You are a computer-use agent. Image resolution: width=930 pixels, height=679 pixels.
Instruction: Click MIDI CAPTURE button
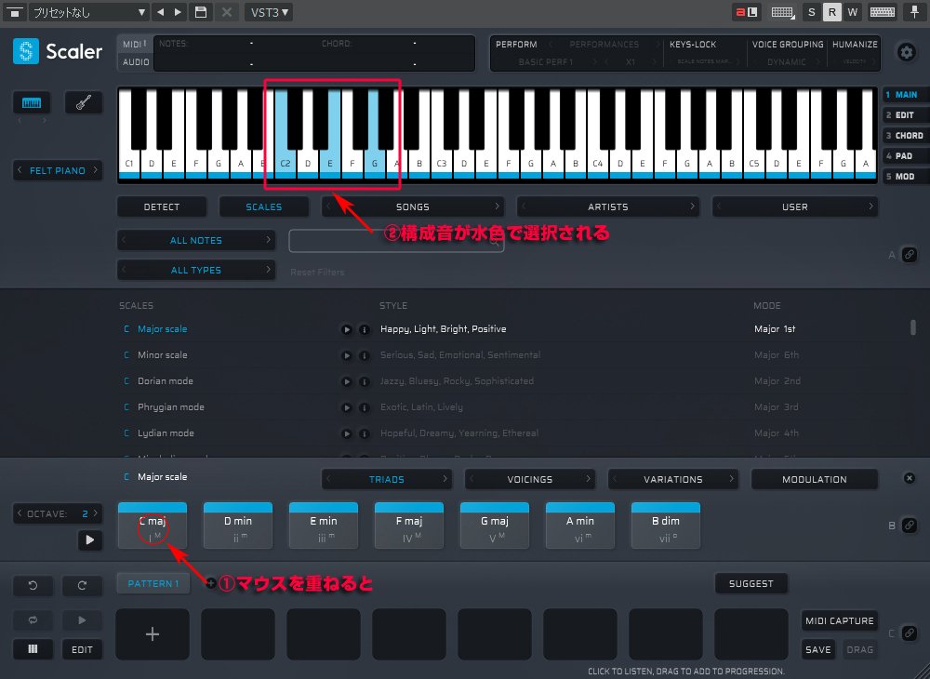click(839, 621)
